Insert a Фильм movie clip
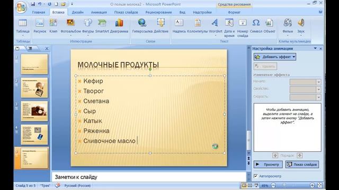The height and width of the screenshot is (190, 339). pyautogui.click(x=288, y=27)
